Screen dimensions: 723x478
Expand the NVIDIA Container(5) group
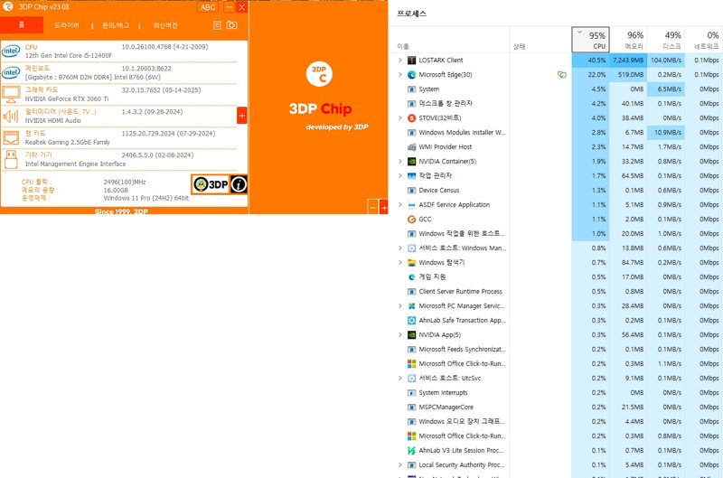click(x=400, y=162)
